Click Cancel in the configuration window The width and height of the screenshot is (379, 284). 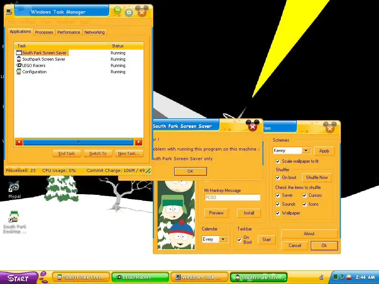click(x=295, y=246)
